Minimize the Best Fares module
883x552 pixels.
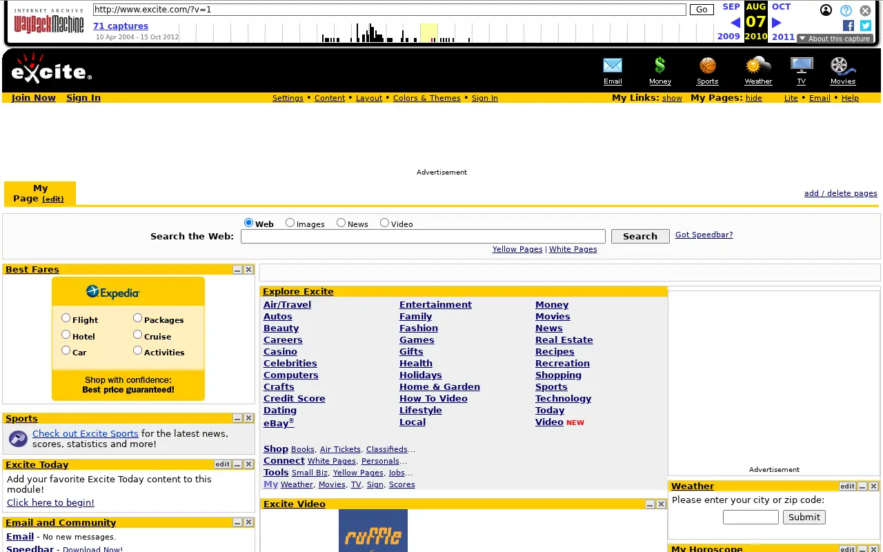[x=237, y=270]
